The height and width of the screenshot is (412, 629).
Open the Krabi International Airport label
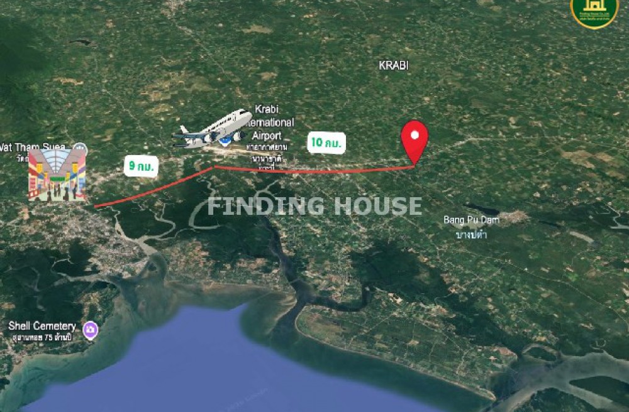(270, 122)
